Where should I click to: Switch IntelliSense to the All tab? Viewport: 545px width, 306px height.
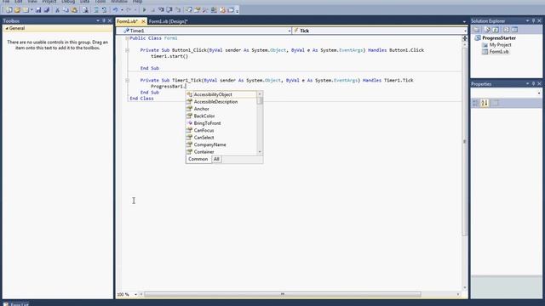pos(216,159)
